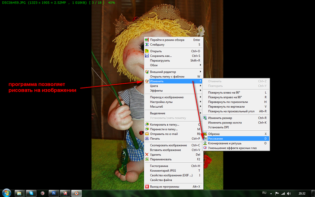This screenshot has width=315, height=197.
Task: Click the Выход из программы red icon
Action: (147, 187)
